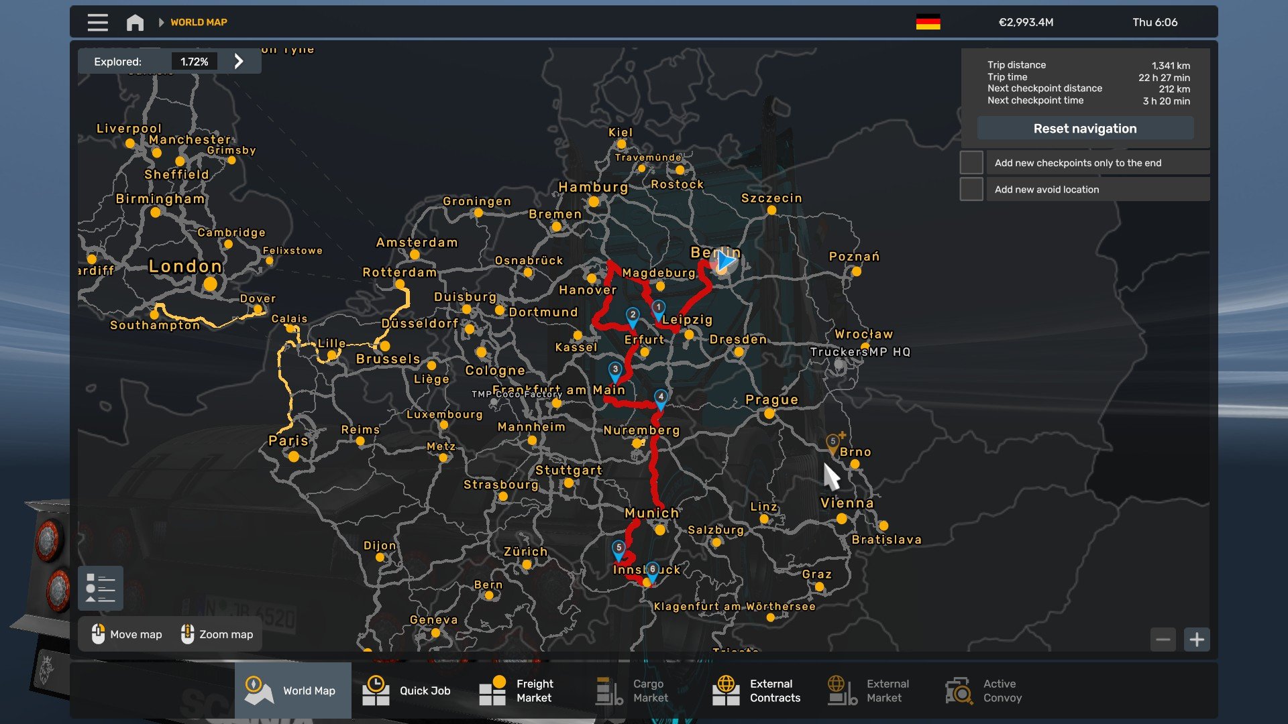This screenshot has width=1288, height=724.
Task: Open the Cargo Market tab
Action: click(643, 690)
